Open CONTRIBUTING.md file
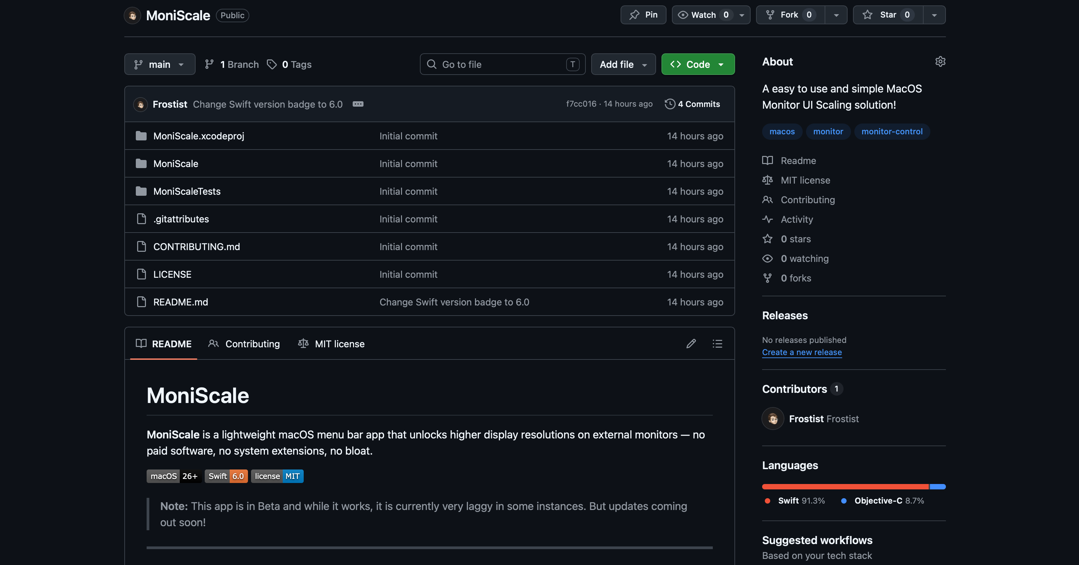1079x565 pixels. [x=197, y=246]
